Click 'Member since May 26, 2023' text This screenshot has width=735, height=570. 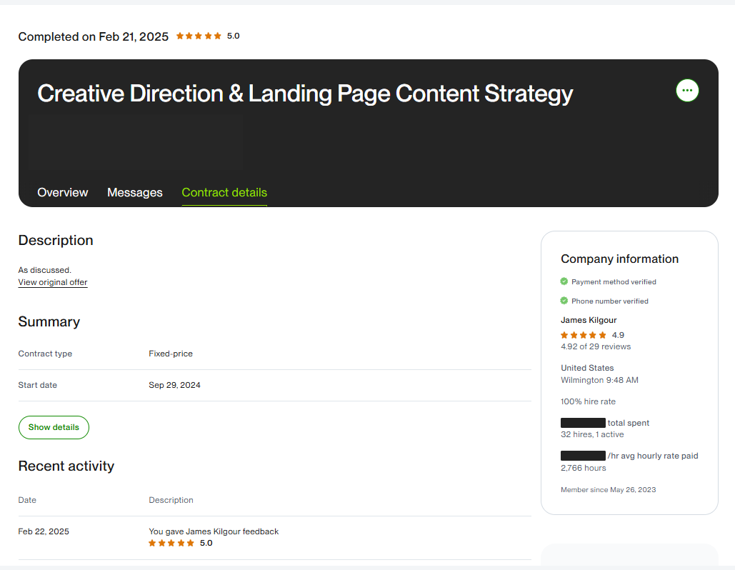pos(609,490)
